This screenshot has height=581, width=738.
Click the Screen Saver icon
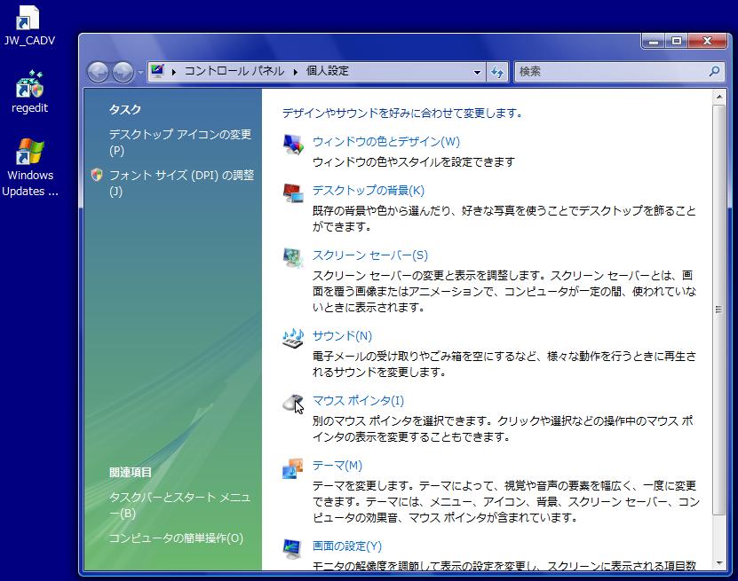coord(293,257)
